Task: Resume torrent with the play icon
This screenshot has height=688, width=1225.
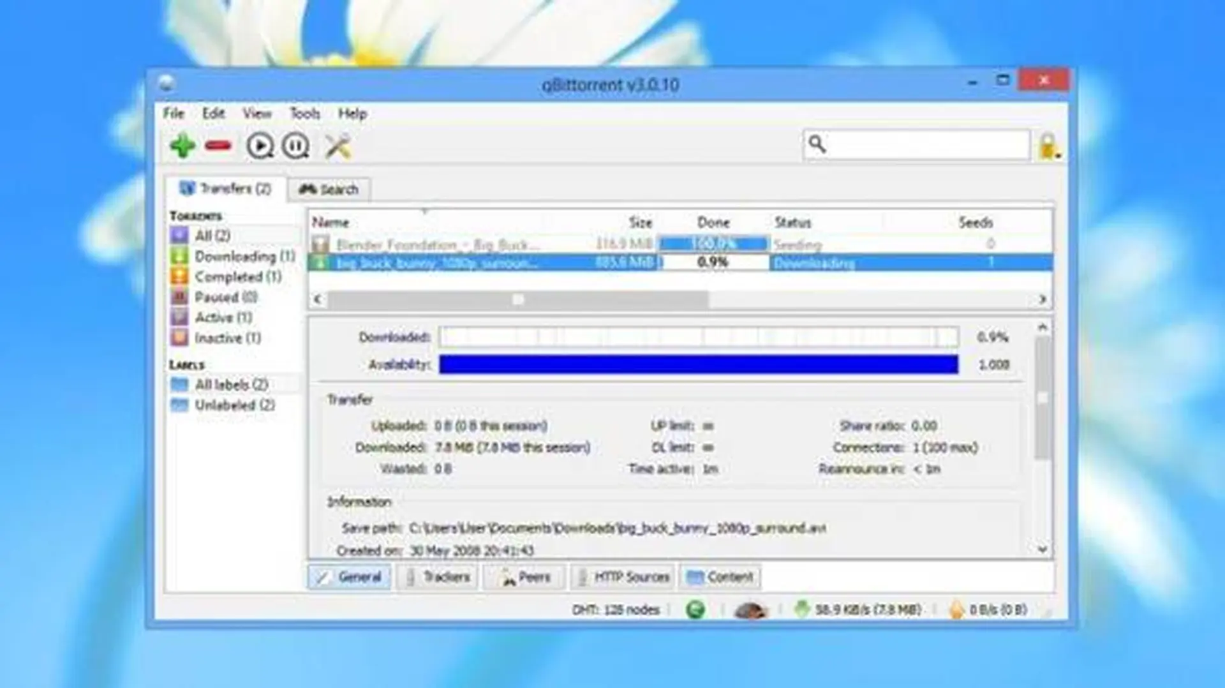Action: coord(260,146)
